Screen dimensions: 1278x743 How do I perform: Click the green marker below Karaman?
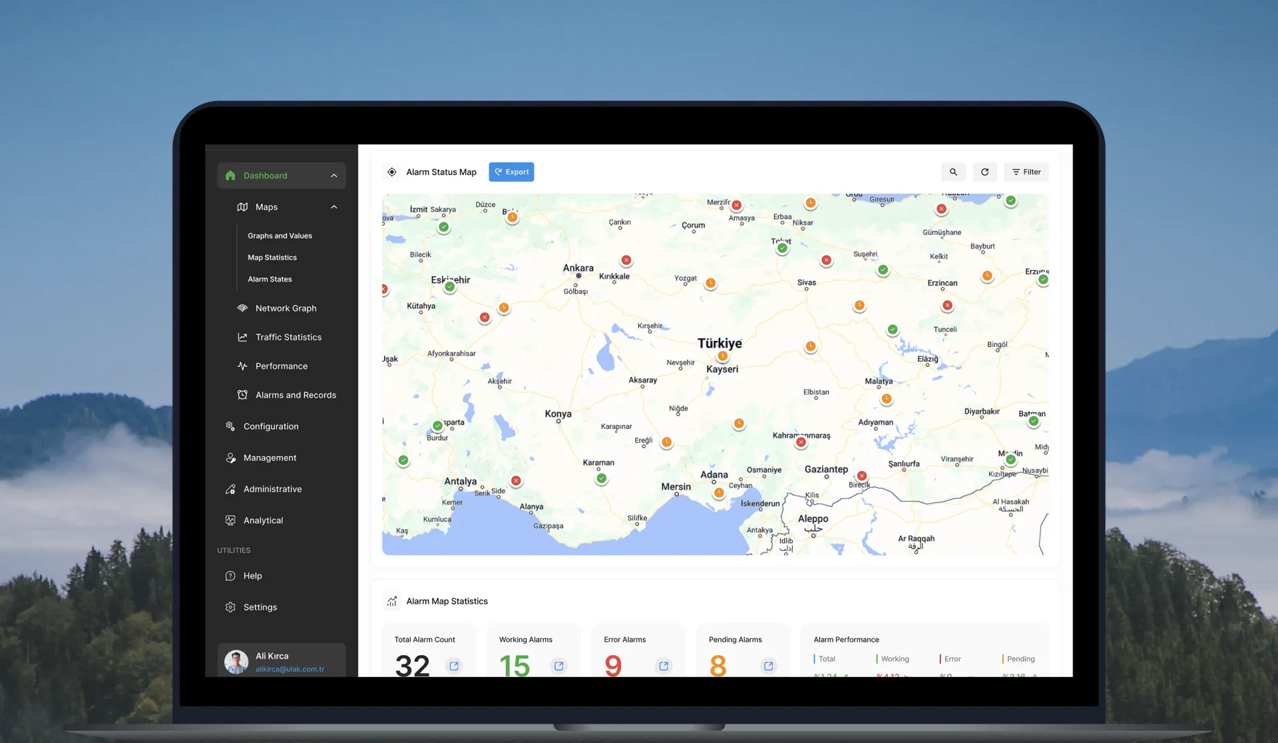click(602, 478)
